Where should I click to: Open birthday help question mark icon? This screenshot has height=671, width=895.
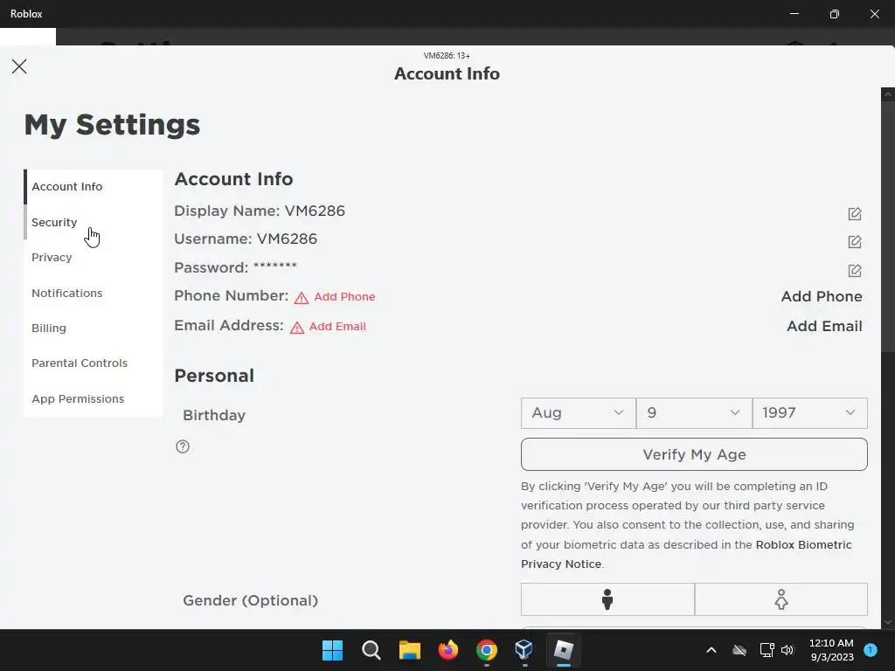tap(183, 446)
